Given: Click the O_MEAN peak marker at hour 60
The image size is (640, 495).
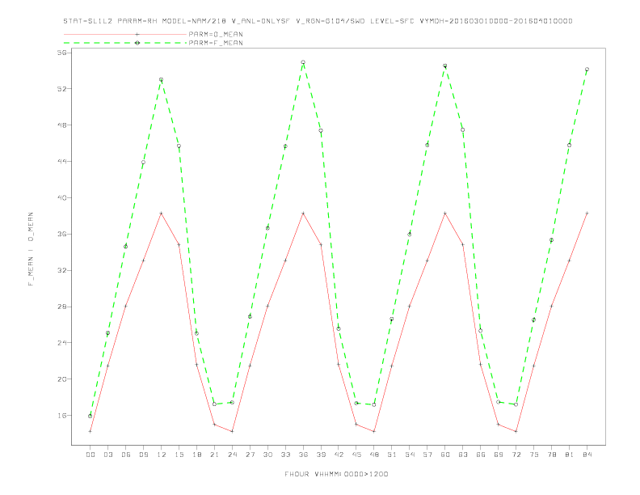Looking at the screenshot, I should point(445,214).
